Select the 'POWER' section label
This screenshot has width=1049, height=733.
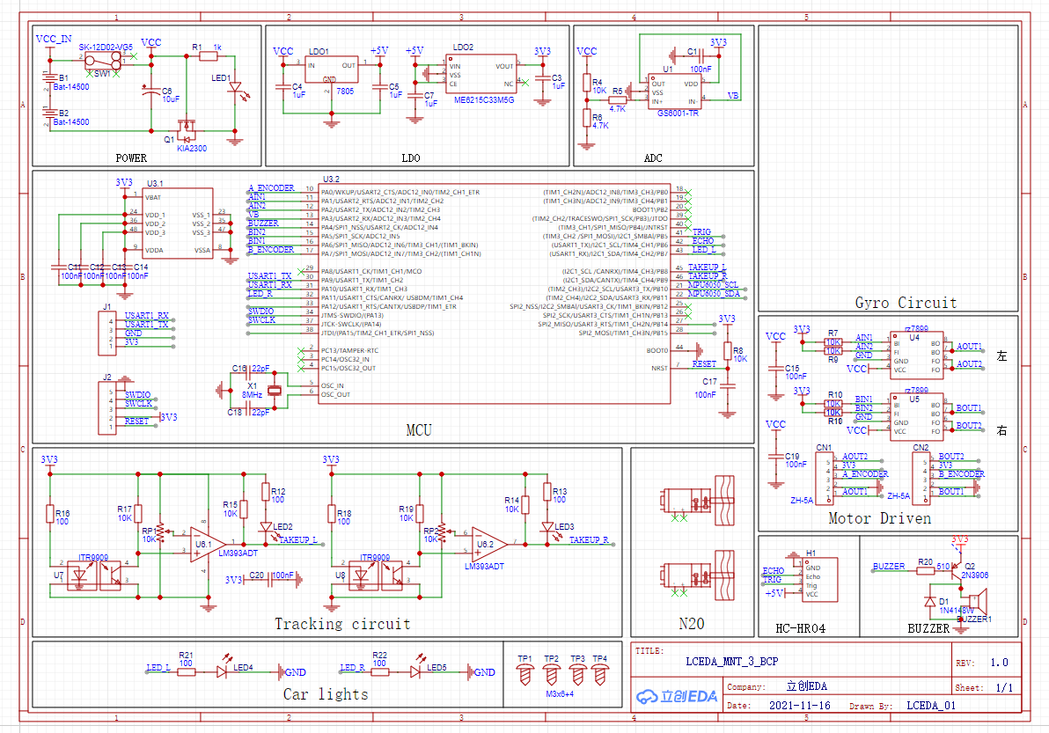[131, 158]
